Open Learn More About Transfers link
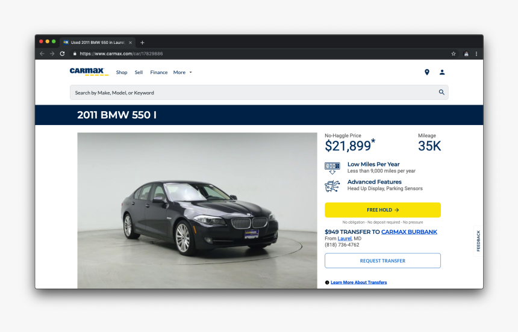 point(359,283)
